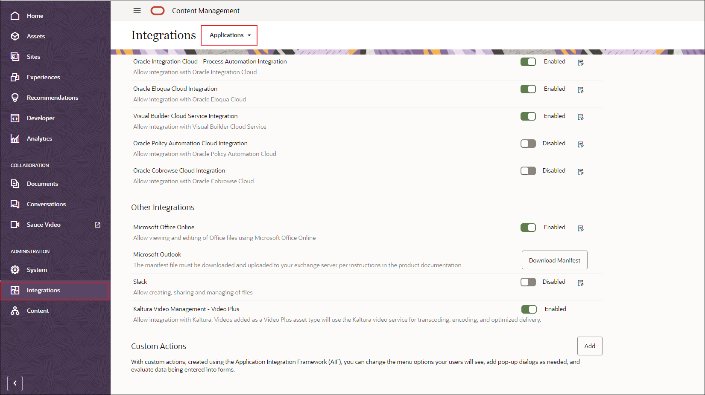Edit Visual Builder Cloud Service settings icon
The width and height of the screenshot is (705, 395).
point(581,117)
